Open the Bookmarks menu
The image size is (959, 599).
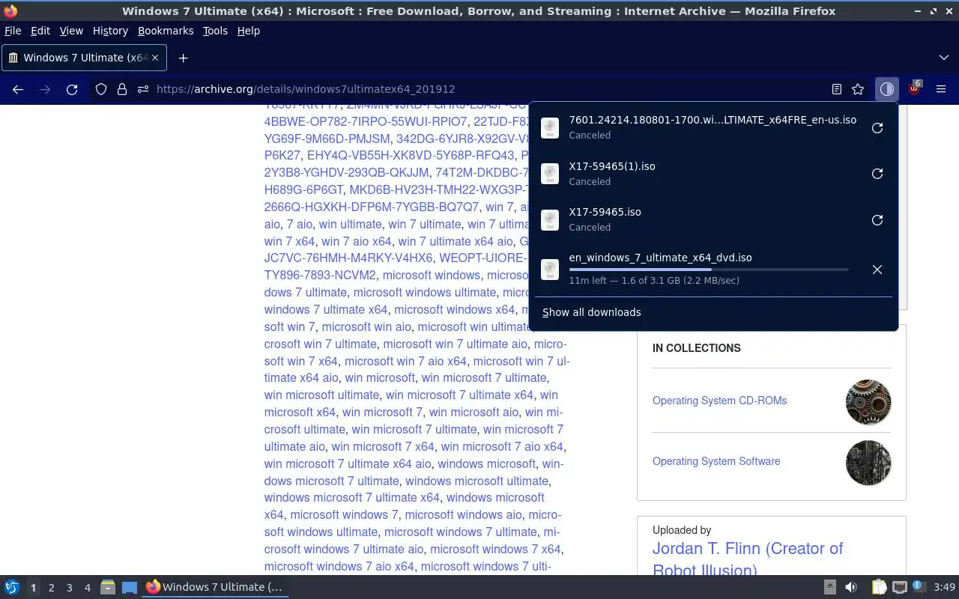tap(166, 31)
